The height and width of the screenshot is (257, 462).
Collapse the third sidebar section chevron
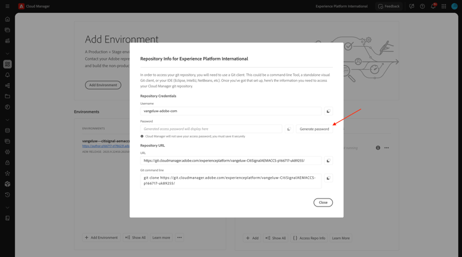click(7, 208)
